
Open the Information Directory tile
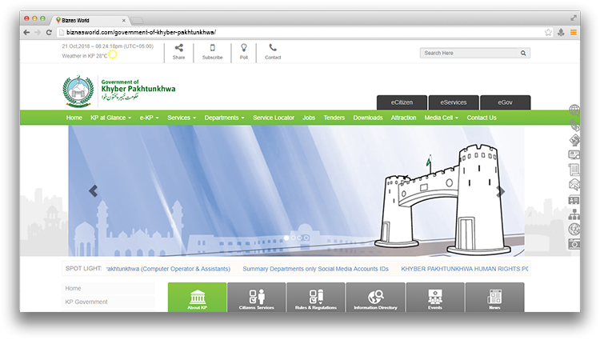click(375, 298)
